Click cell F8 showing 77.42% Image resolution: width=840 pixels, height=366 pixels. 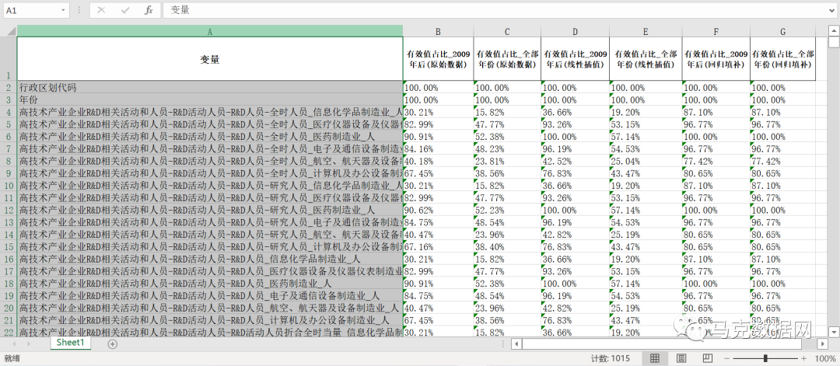click(x=716, y=161)
